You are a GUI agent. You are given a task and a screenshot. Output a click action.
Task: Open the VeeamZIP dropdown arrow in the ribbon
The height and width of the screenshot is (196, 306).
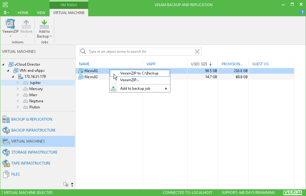(11, 36)
